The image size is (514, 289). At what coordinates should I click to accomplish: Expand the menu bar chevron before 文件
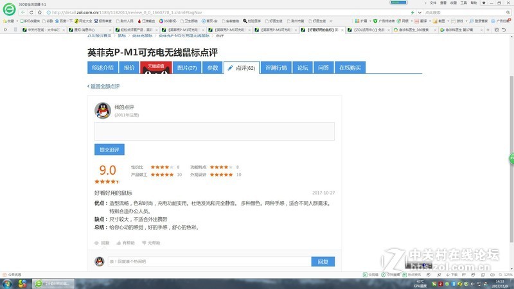pos(425,3)
